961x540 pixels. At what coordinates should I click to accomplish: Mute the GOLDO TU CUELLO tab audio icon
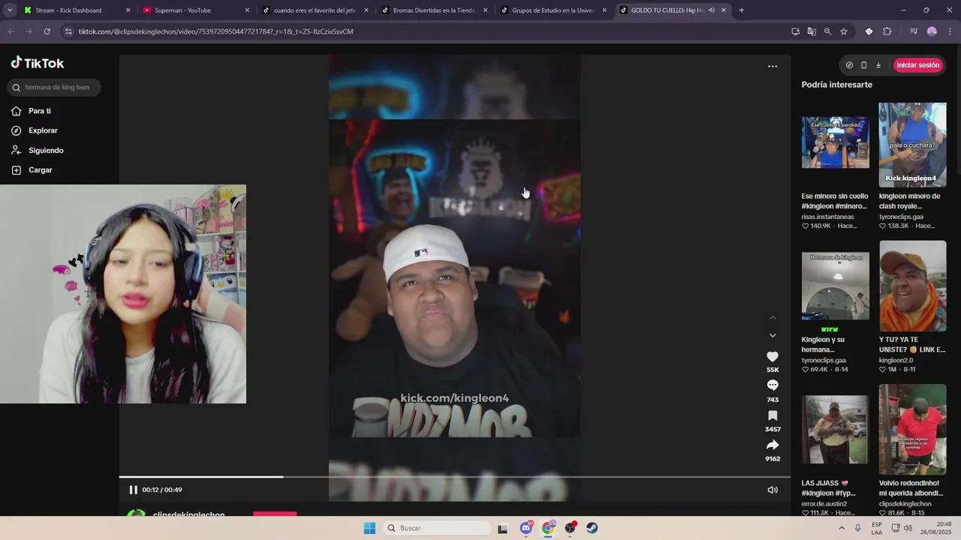[x=711, y=10]
